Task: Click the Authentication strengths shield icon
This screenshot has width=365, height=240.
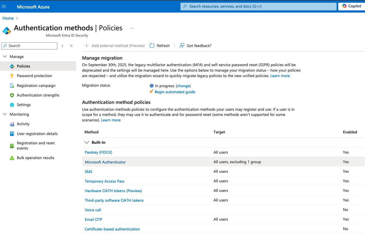Action: pyautogui.click(x=12, y=95)
